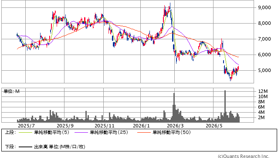Click the 下段: legend label
This screenshot has height=158, width=278.
tap(10, 147)
